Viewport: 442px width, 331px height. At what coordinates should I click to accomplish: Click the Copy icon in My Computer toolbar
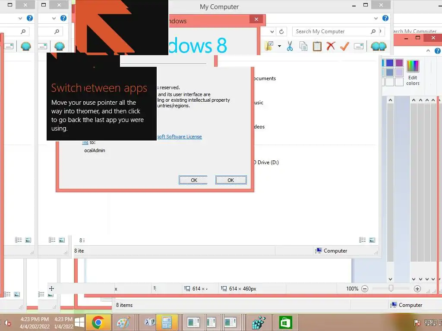303,46
